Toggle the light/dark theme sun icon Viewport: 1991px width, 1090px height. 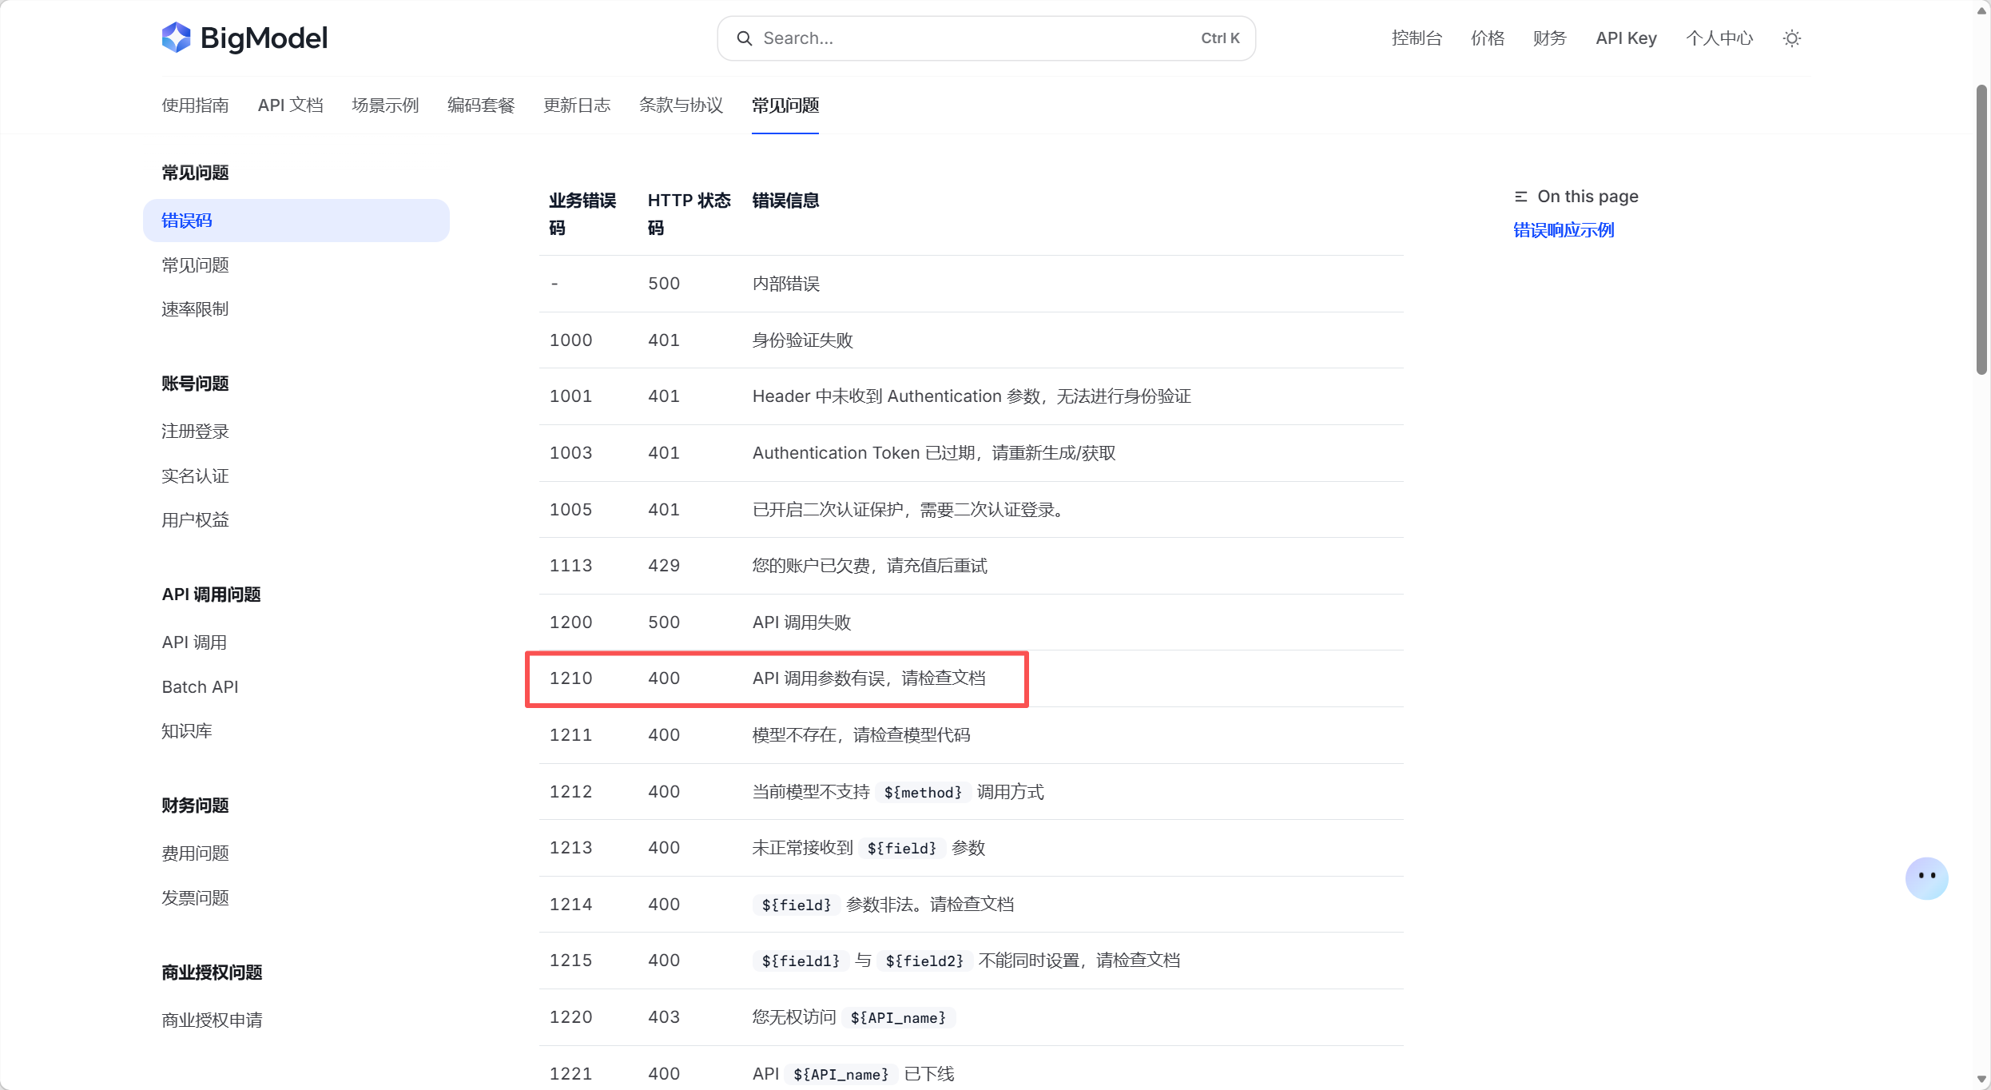click(1792, 38)
